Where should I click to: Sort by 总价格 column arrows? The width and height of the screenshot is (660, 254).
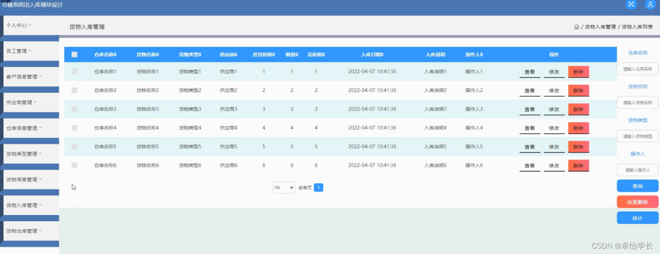(323, 55)
